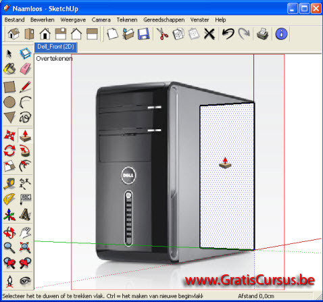The height and width of the screenshot is (302, 323).
Task: Minimize the SketchUp window
Action: coord(293,9)
